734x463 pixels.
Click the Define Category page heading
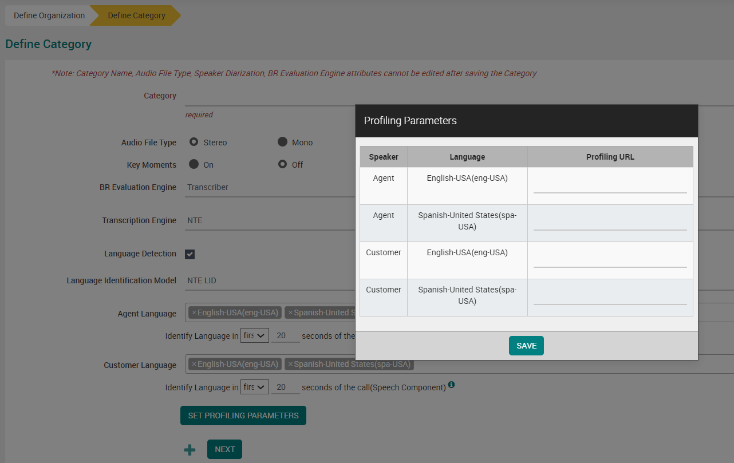click(x=49, y=44)
